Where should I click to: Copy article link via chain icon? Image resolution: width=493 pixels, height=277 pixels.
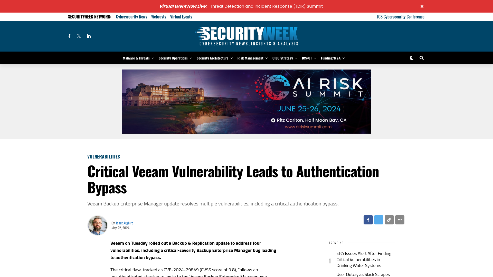(x=389, y=220)
